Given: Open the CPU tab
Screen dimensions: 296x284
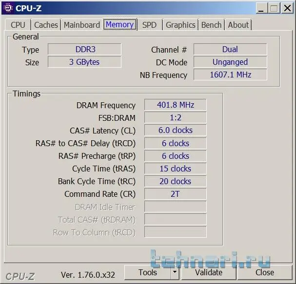Looking at the screenshot, I should point(18,25).
